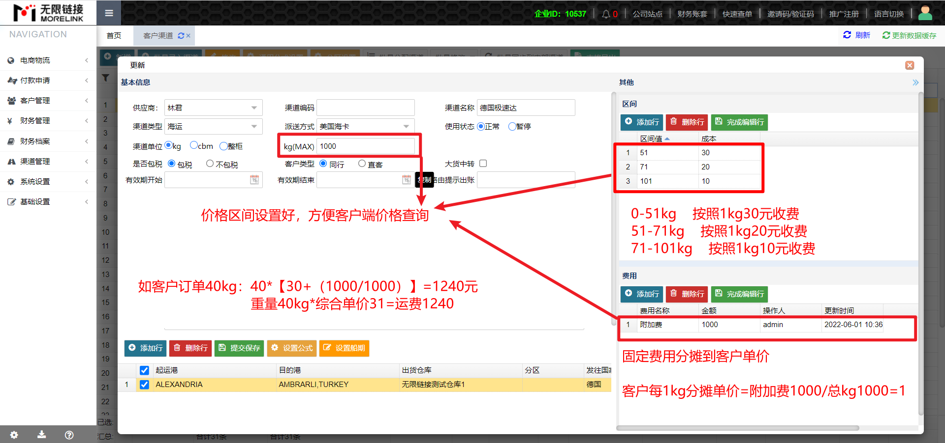Select the 整柜 channel unit radio
This screenshot has width=945, height=443.
223,146
